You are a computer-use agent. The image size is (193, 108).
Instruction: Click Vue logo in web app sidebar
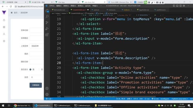pos(4,12)
